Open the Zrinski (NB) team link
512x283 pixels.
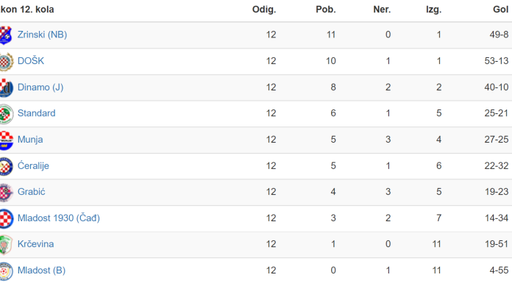[x=42, y=35]
